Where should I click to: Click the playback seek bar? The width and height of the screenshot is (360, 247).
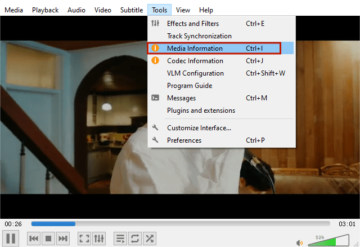(x=180, y=224)
